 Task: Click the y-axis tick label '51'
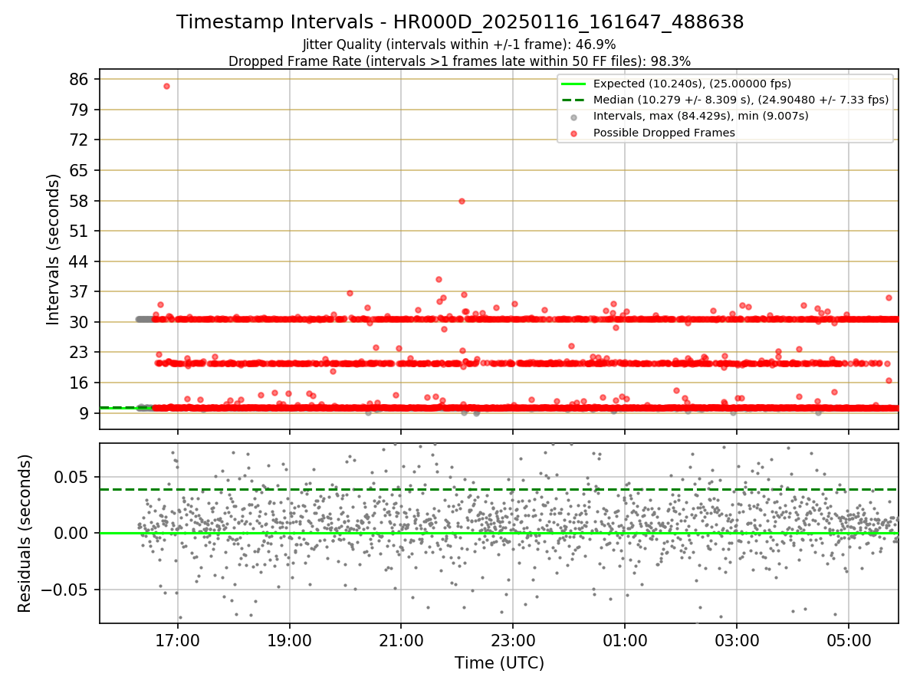(79, 231)
